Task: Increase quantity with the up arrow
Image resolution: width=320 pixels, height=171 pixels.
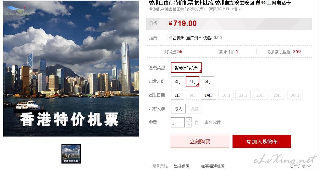Action: tap(189, 120)
